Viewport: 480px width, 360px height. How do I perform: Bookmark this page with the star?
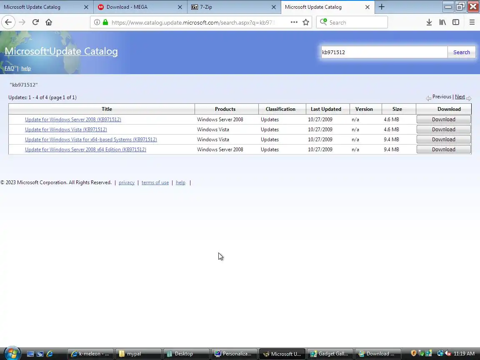pyautogui.click(x=305, y=22)
